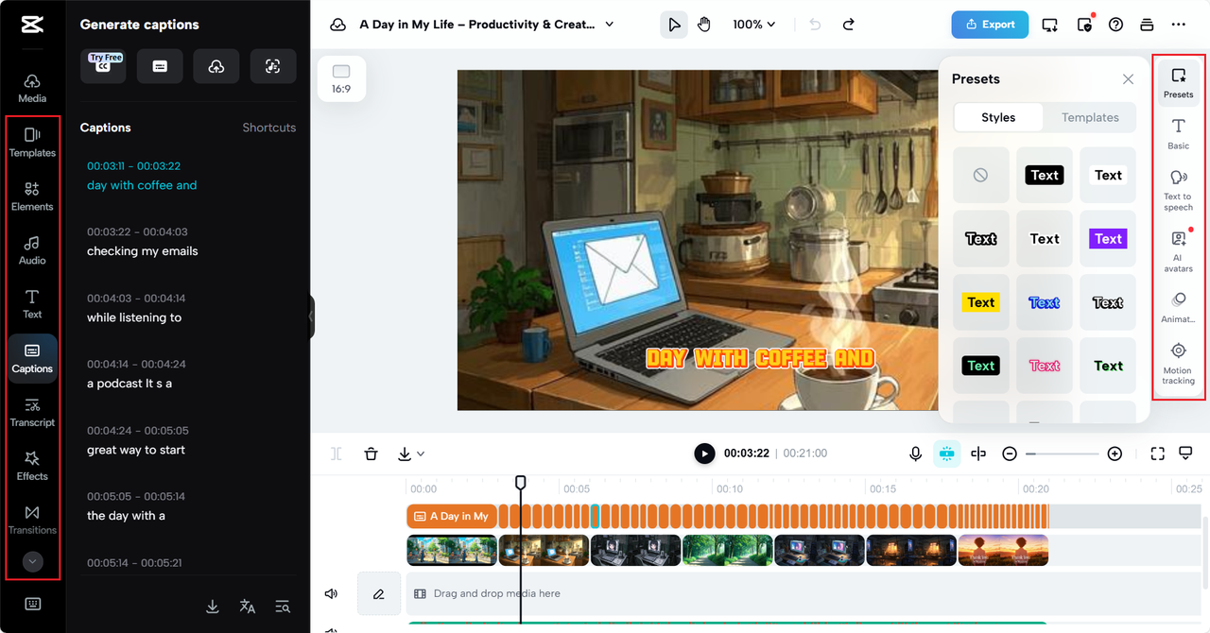
Task: Start a voiceover recording with the microphone
Action: [x=914, y=453]
